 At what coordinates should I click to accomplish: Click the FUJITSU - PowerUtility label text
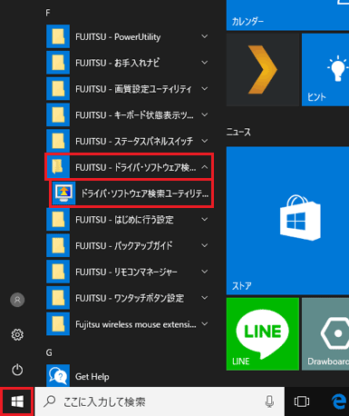(118, 37)
